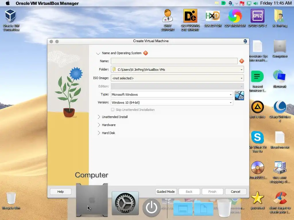This screenshot has height=220, width=294.
Task: Expand the Unattended Install section
Action: point(99,117)
